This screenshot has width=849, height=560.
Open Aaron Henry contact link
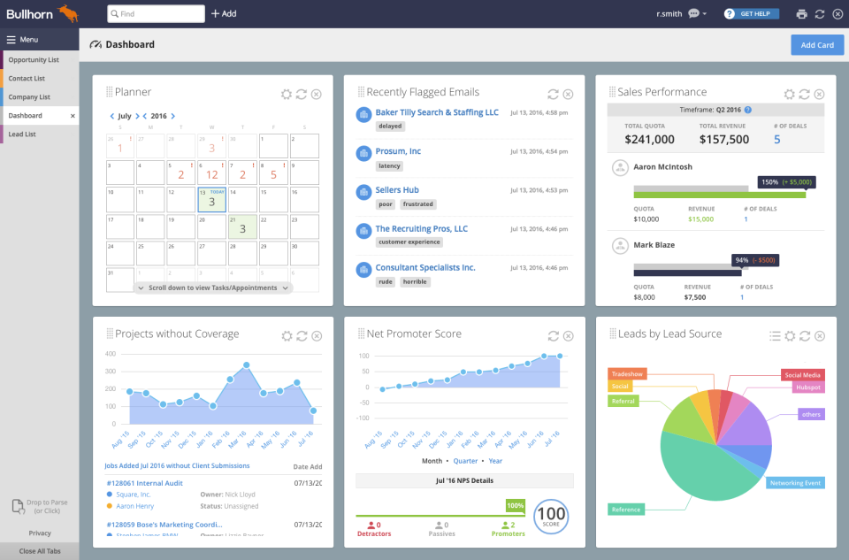134,506
